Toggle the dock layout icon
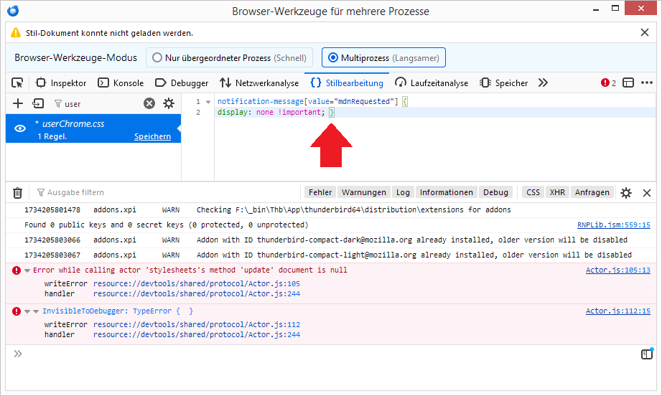Screen dimensions: 662x396 point(628,83)
